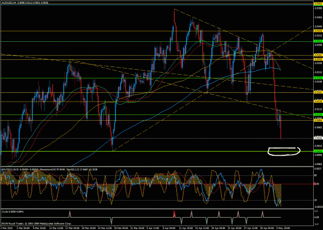Click the AUDUSD,H4 chart title text

click(x=9, y=3)
